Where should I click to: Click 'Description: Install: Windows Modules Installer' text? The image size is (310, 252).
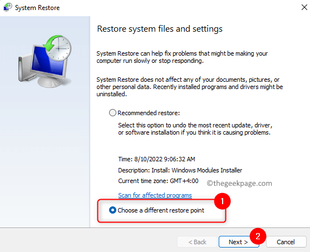[180, 170]
